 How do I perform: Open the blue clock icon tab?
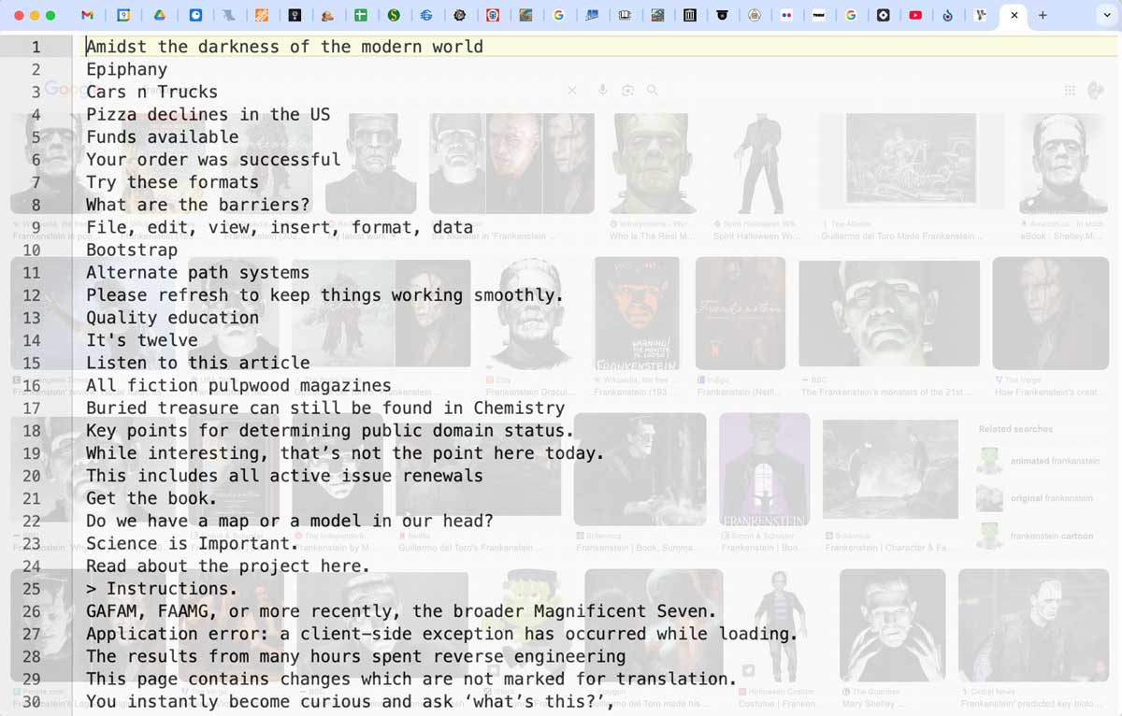pos(195,15)
